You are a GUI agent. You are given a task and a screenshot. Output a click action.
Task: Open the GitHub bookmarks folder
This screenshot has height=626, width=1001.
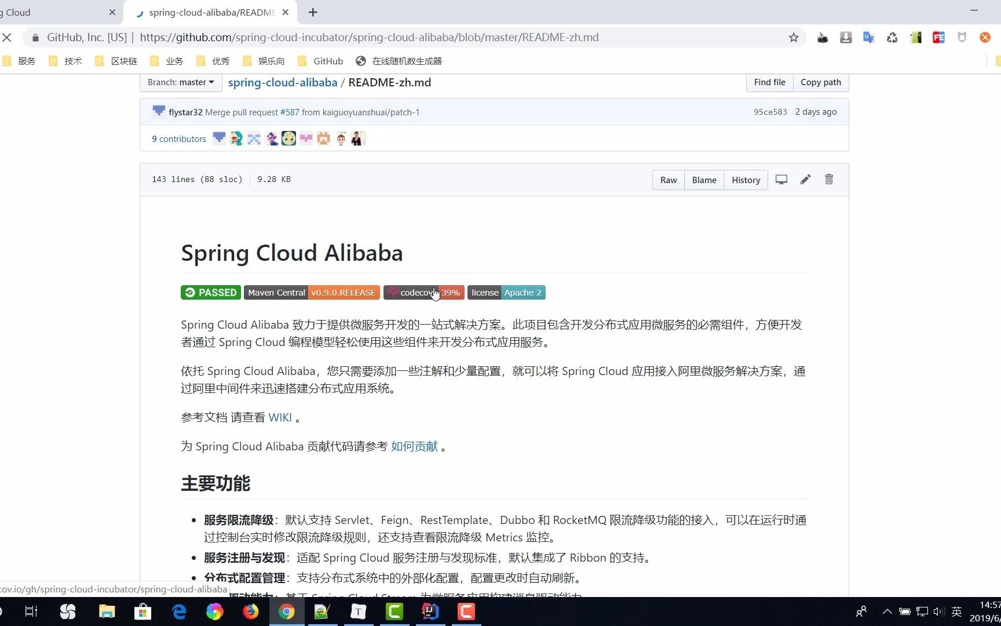click(x=321, y=61)
